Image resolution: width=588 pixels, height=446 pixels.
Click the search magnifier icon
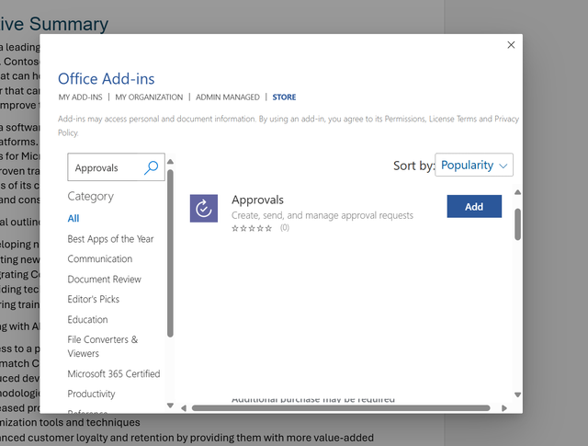[x=151, y=167]
